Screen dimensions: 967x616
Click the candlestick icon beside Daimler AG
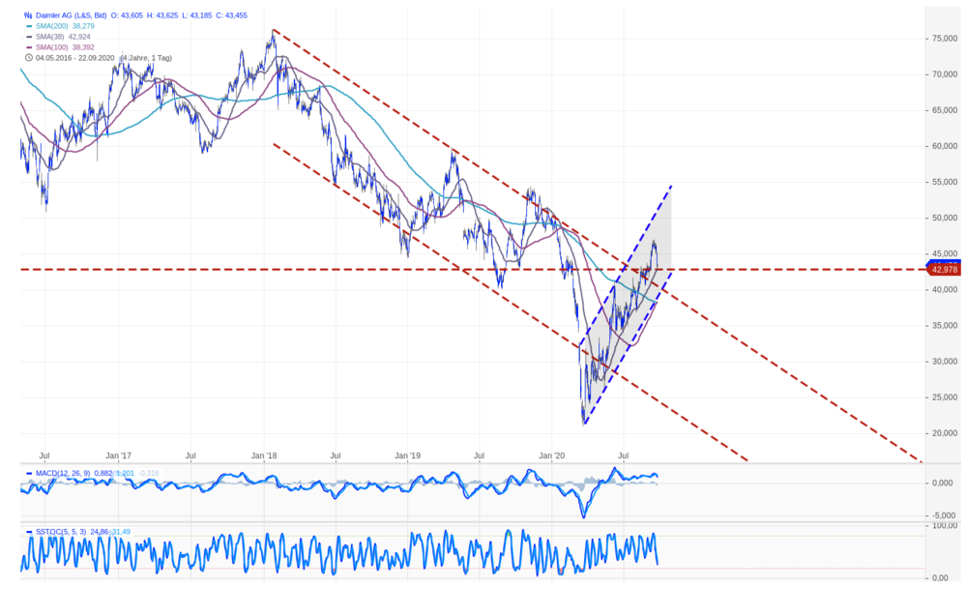[x=28, y=15]
